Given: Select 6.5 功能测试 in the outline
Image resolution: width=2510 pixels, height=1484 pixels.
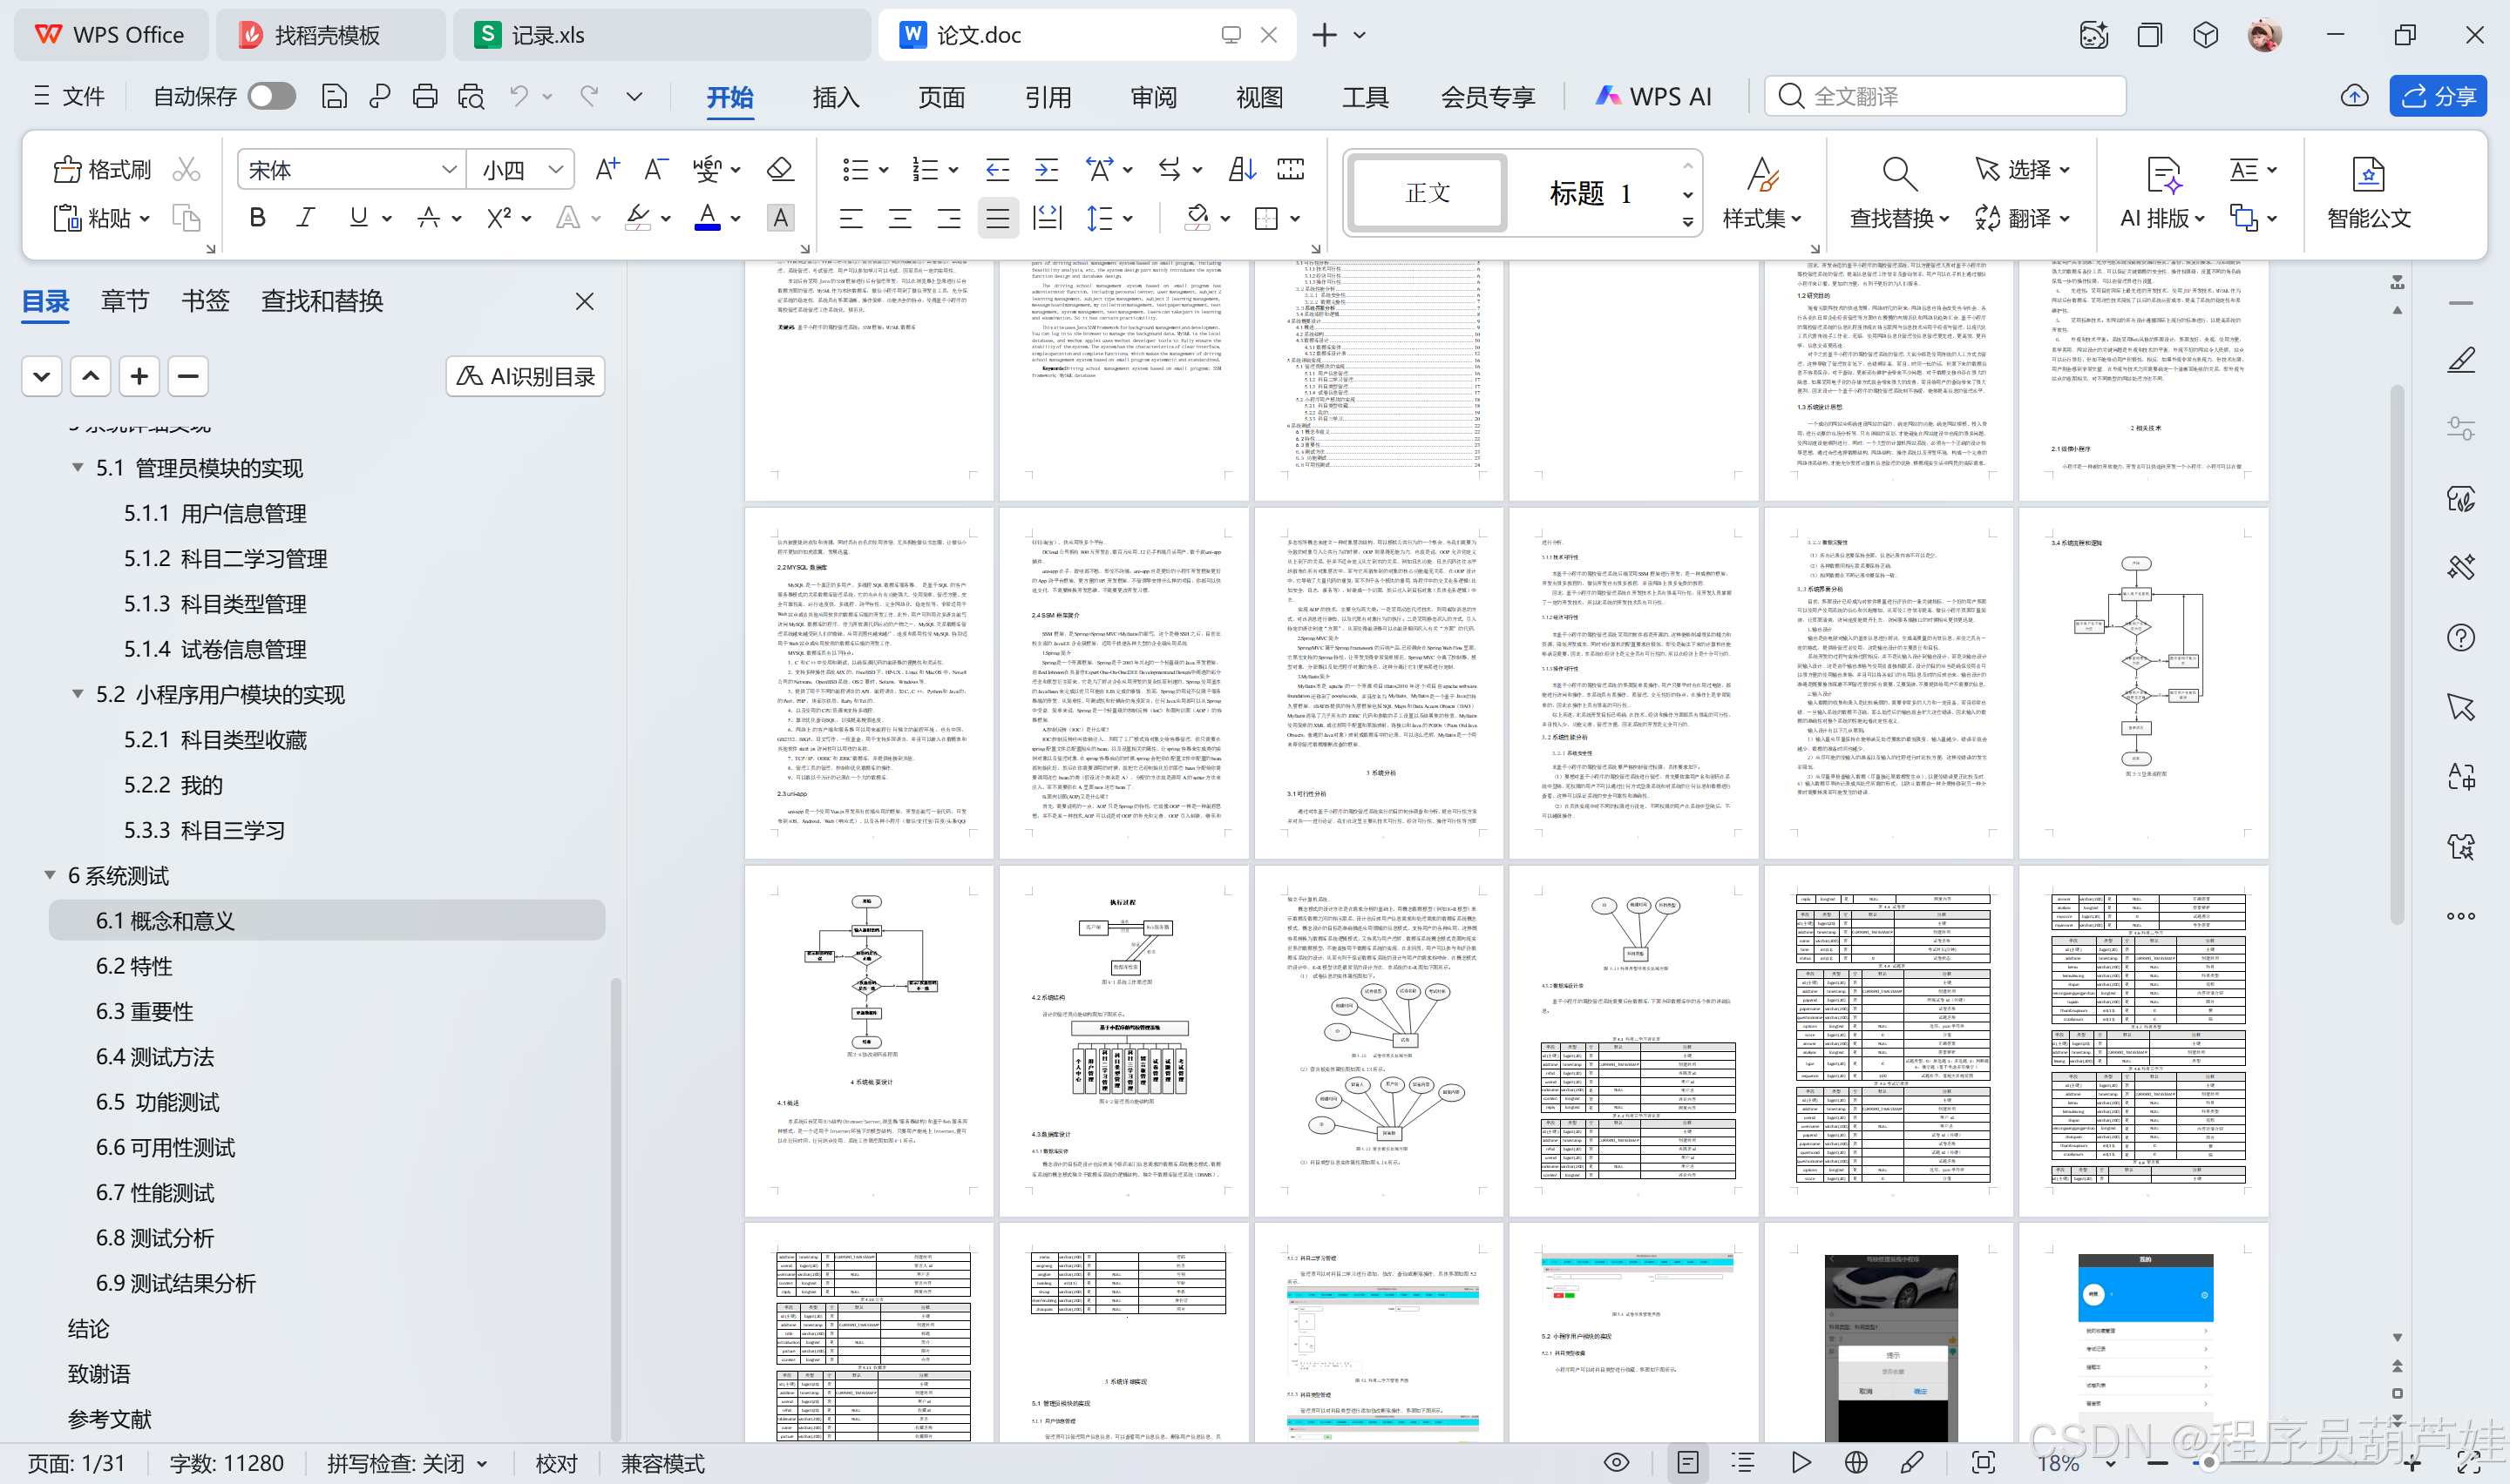Looking at the screenshot, I should 157,1101.
